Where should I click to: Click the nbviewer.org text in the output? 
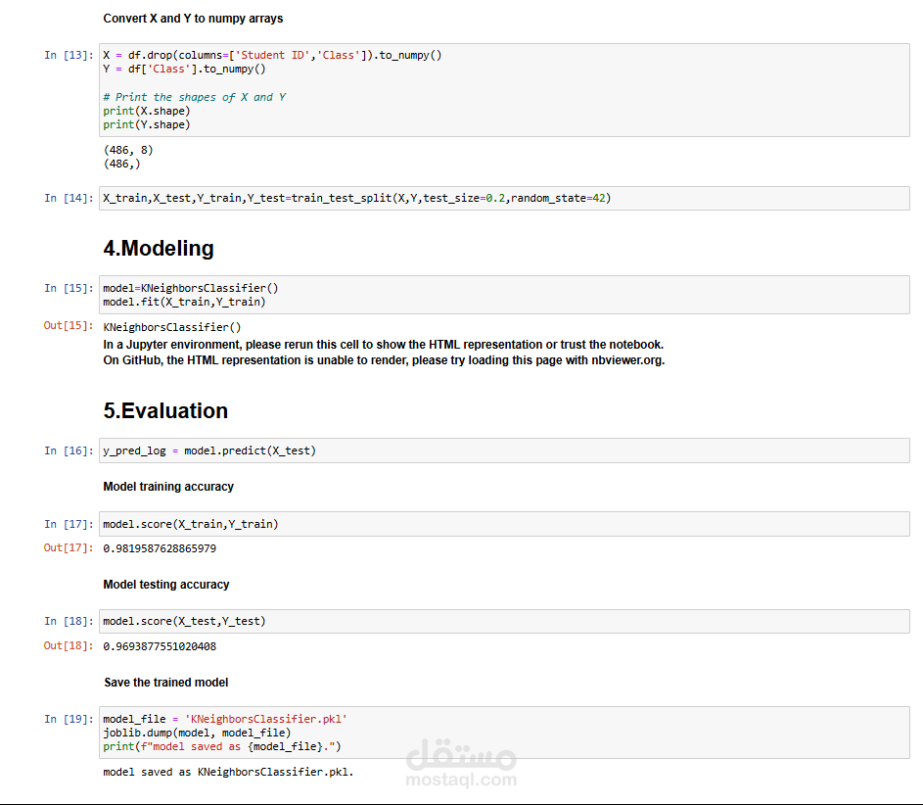[628, 360]
